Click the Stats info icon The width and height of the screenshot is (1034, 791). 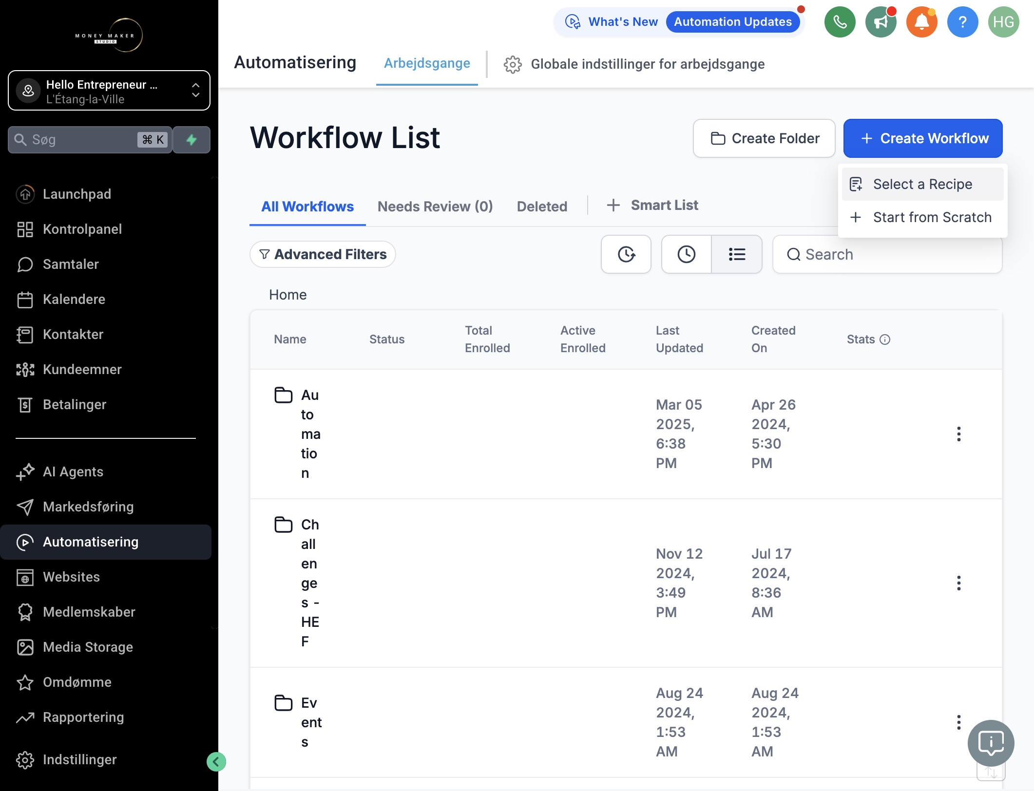885,339
